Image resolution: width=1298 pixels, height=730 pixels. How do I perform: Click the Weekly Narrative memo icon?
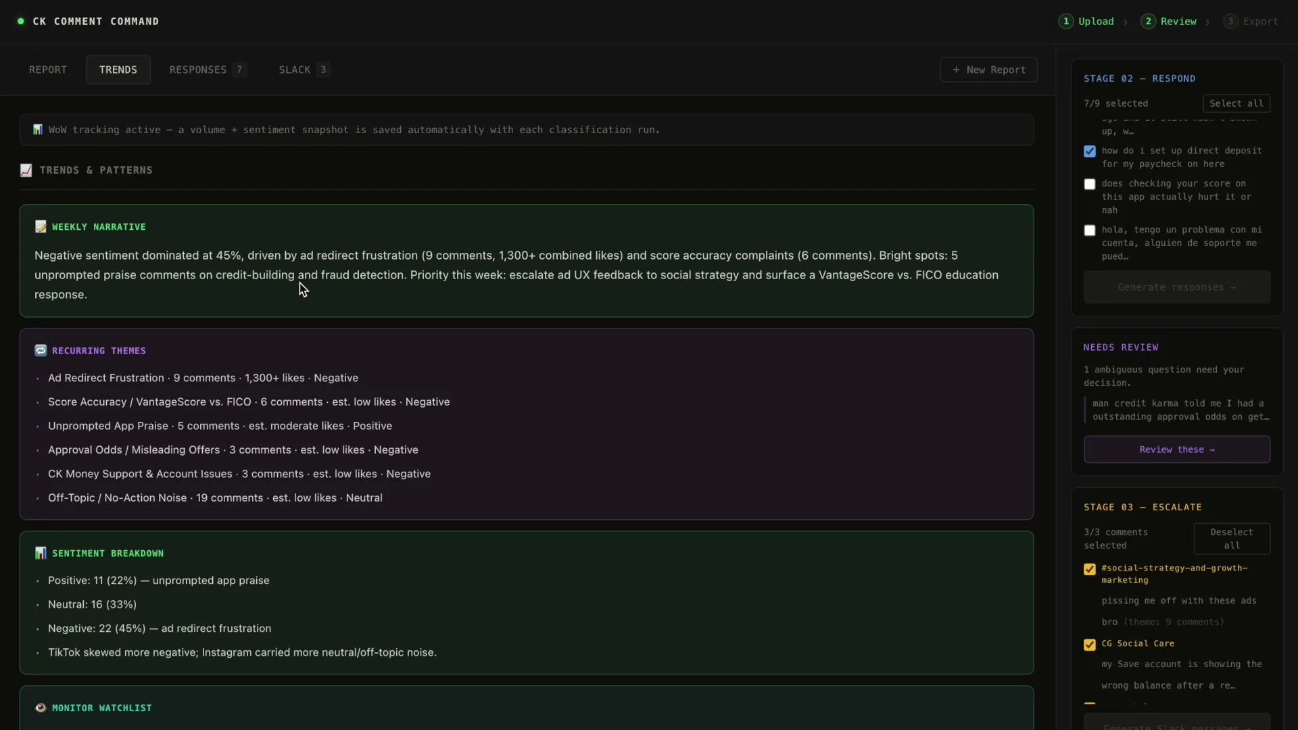tap(41, 226)
